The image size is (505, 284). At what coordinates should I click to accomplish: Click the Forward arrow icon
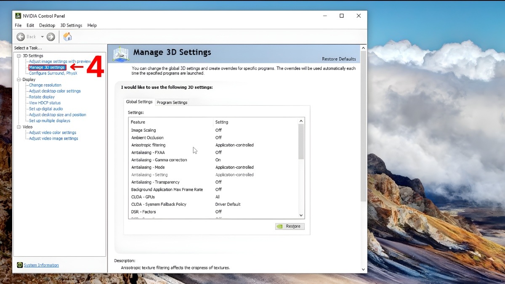tap(51, 37)
